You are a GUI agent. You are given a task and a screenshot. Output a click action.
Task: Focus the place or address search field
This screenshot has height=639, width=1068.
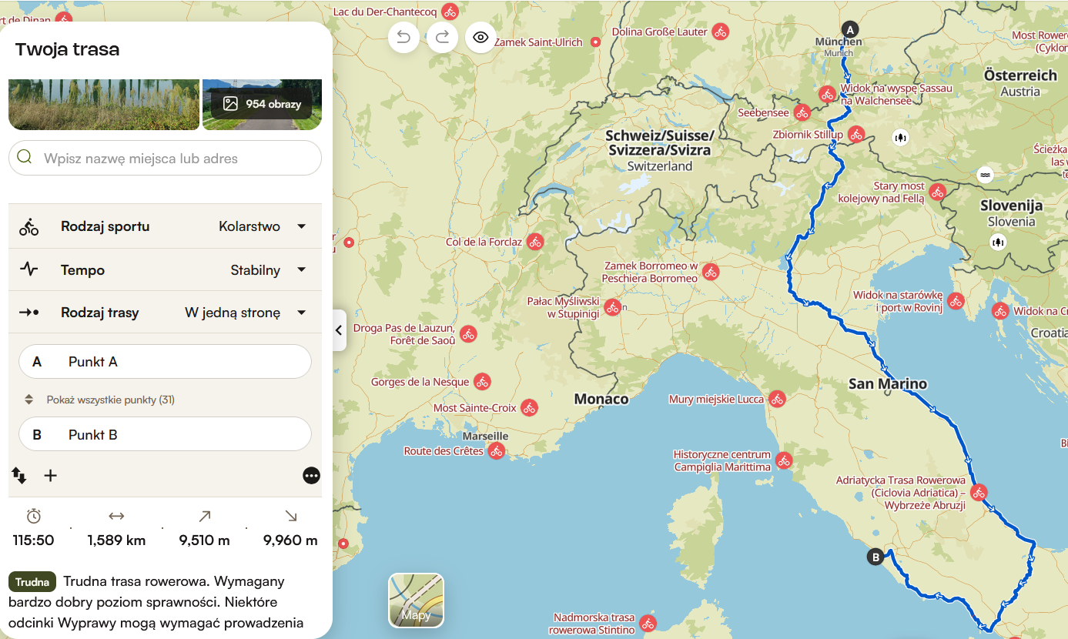(x=165, y=158)
